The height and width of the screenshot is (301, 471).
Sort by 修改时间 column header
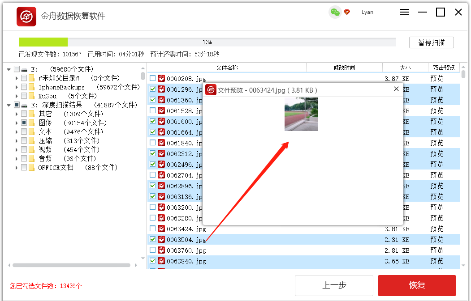pyautogui.click(x=344, y=68)
